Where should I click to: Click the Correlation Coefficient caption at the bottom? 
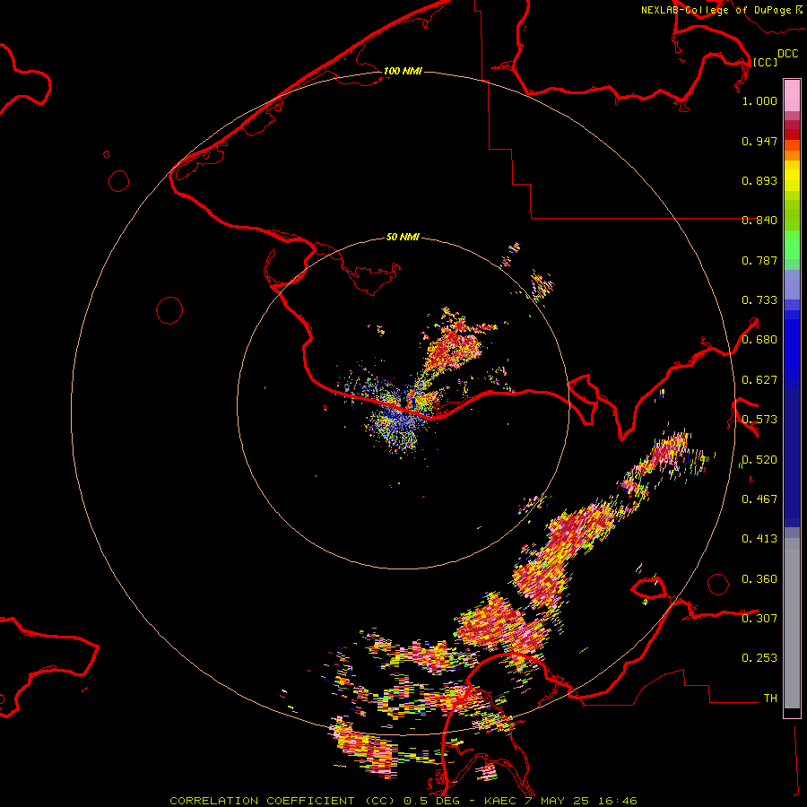tap(403, 801)
